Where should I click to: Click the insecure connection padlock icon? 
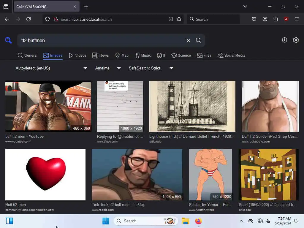pos(56,19)
